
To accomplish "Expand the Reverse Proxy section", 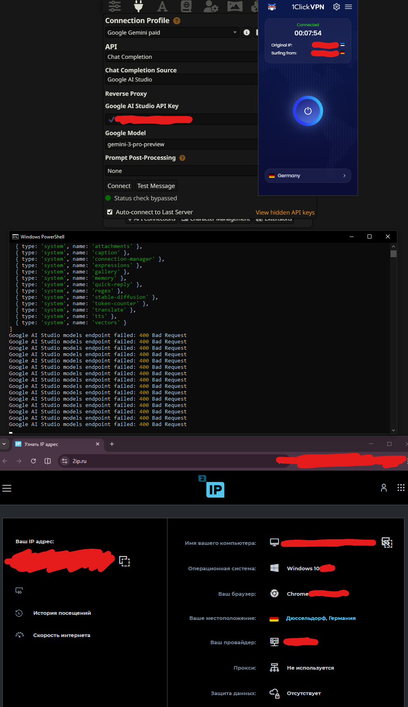I will click(x=126, y=94).
